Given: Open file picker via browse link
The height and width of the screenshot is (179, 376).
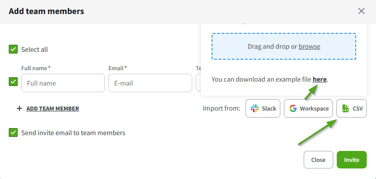Looking at the screenshot, I should pyautogui.click(x=309, y=47).
